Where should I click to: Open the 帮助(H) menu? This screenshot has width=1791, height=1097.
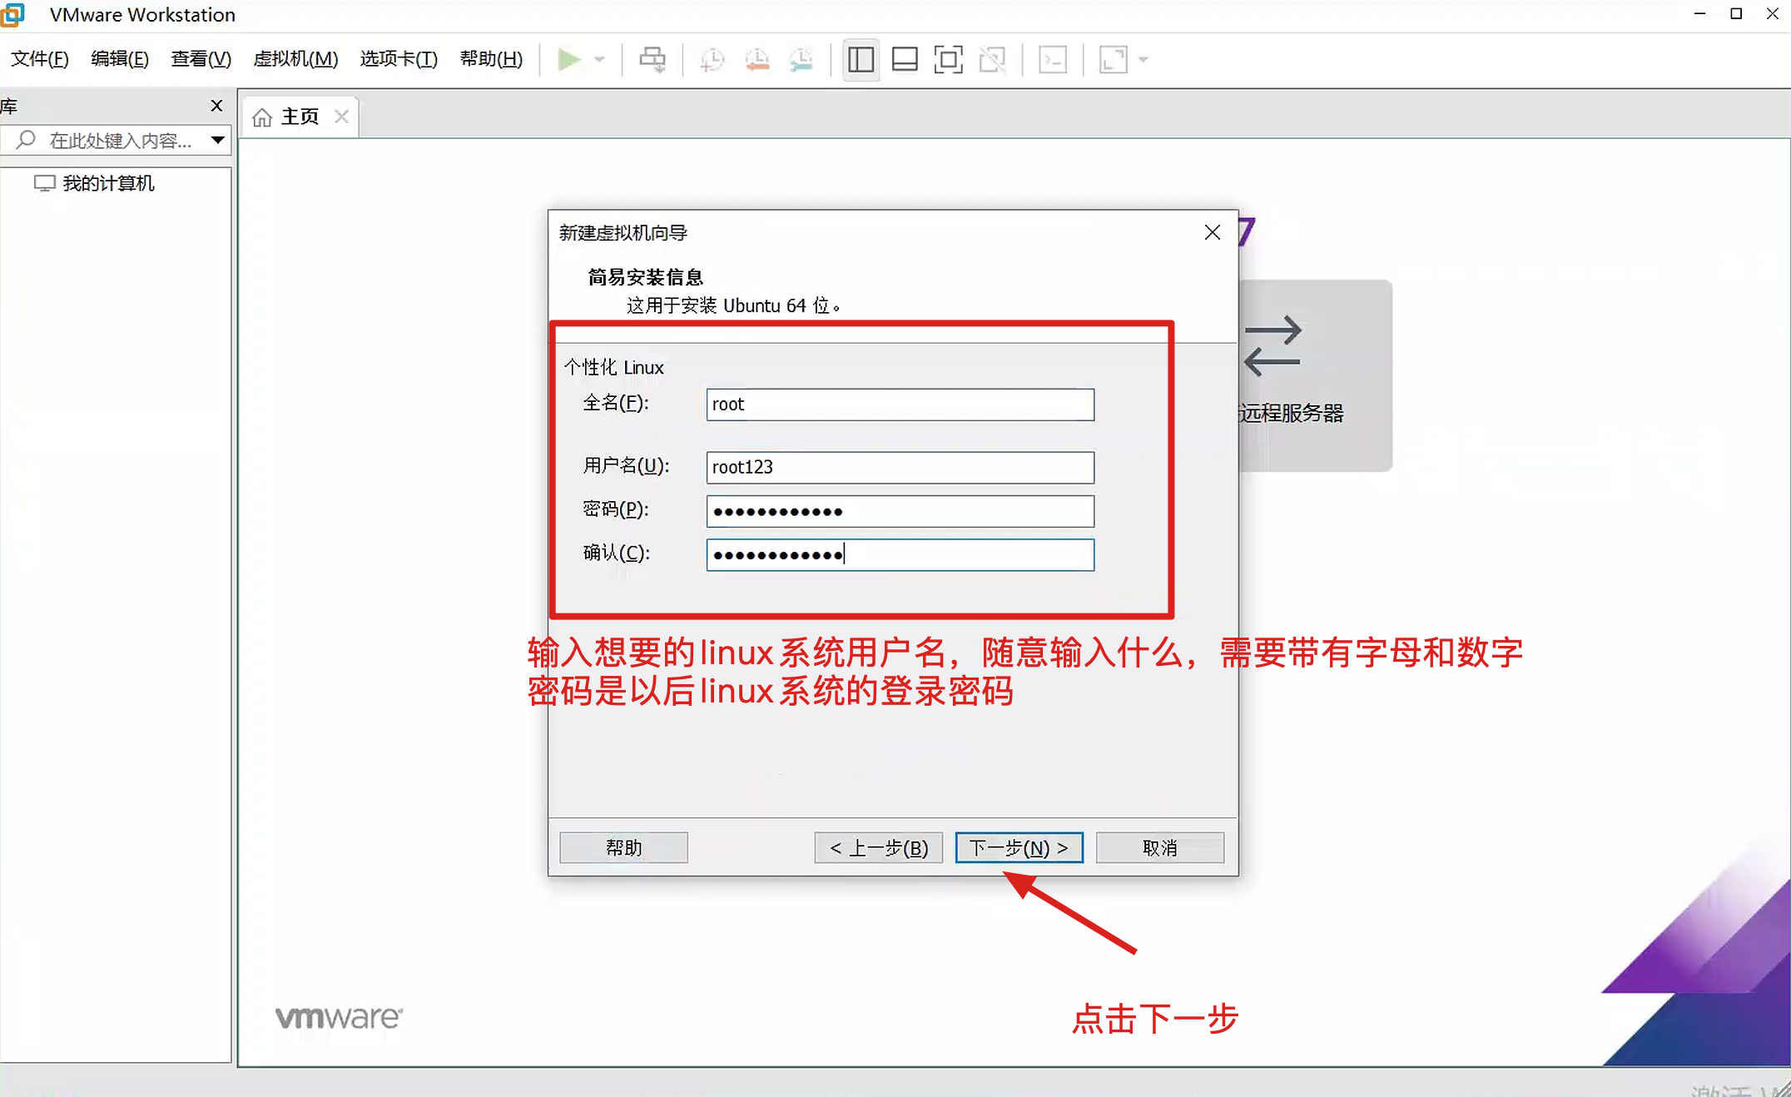pos(491,59)
